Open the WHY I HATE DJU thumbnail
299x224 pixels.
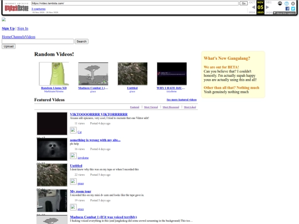[172, 74]
